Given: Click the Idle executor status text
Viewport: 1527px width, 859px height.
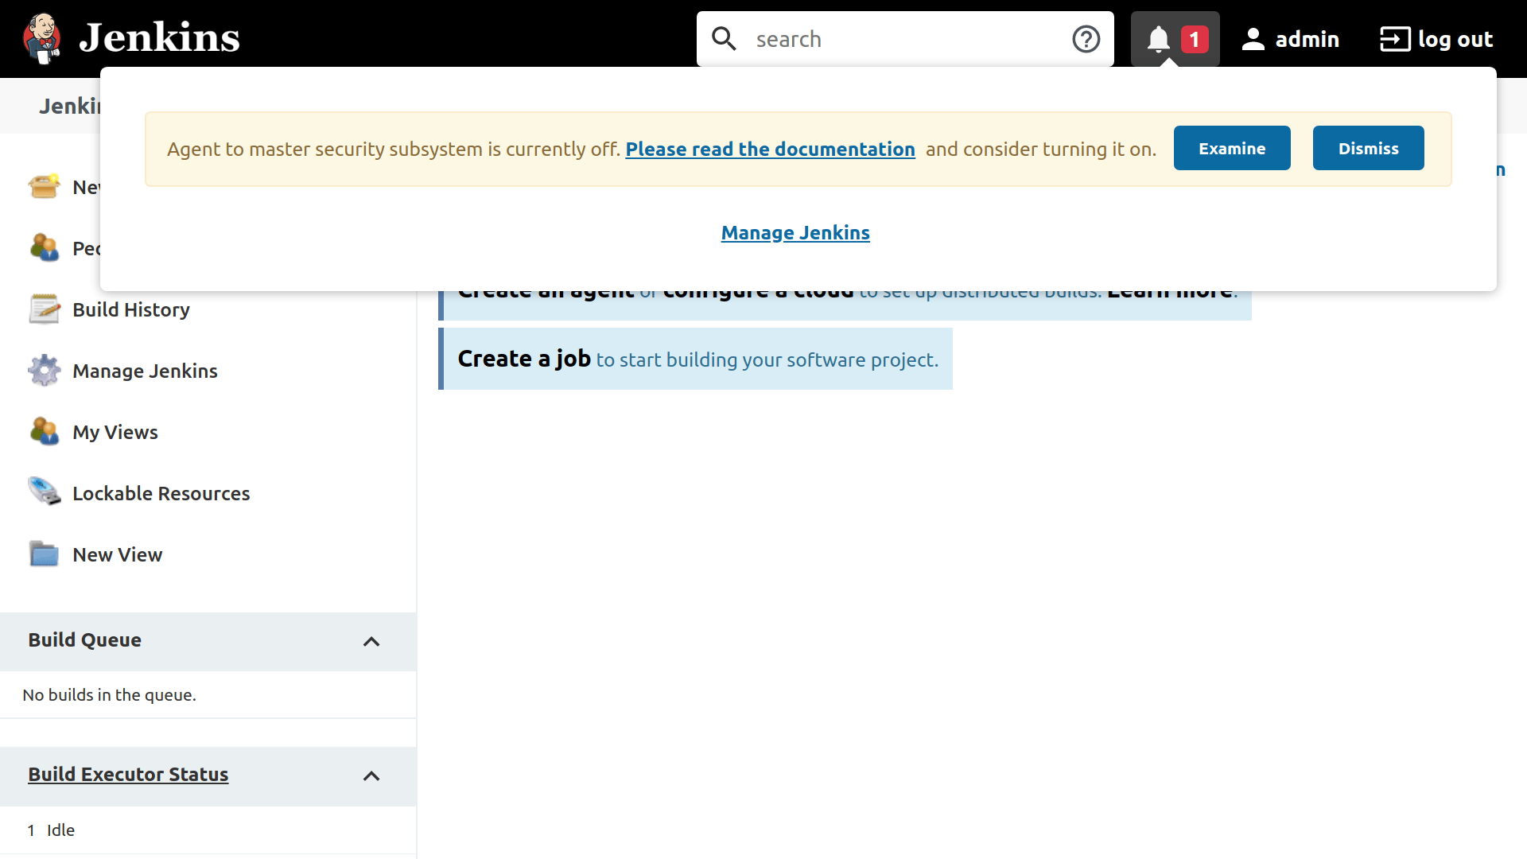Looking at the screenshot, I should [x=60, y=830].
